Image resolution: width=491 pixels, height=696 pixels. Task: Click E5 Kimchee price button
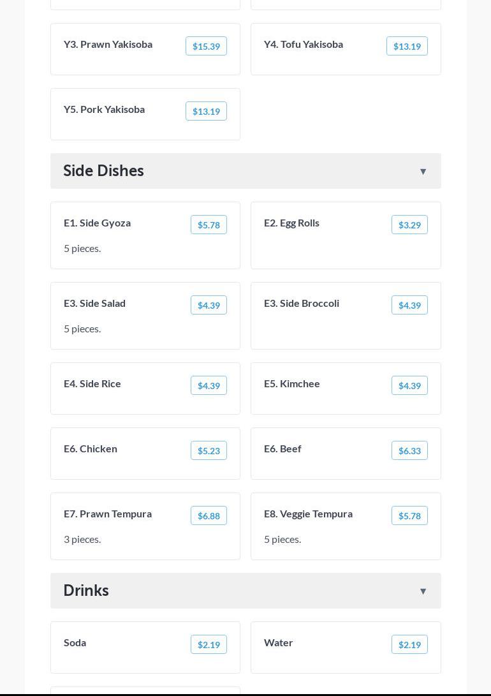(409, 385)
